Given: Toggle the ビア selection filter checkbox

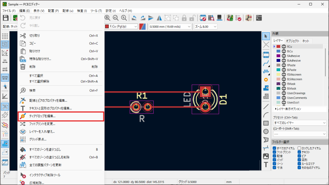Looking at the screenshot, I should [299, 156].
